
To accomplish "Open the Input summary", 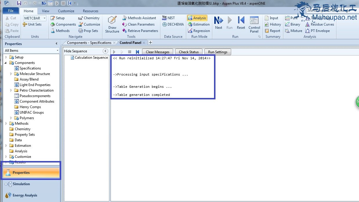I will 271,18.
